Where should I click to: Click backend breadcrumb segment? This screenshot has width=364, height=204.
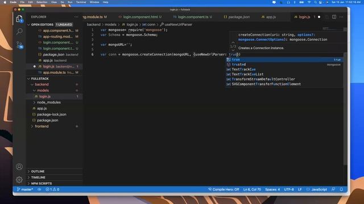pos(93,24)
